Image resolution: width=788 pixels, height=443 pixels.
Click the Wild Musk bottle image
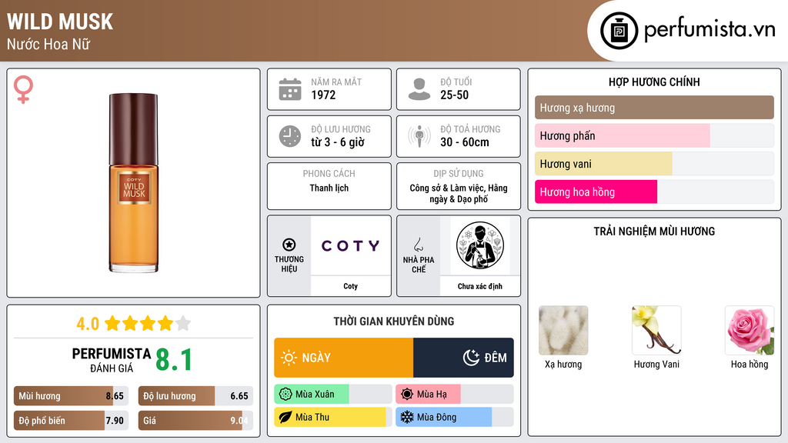[x=133, y=183]
